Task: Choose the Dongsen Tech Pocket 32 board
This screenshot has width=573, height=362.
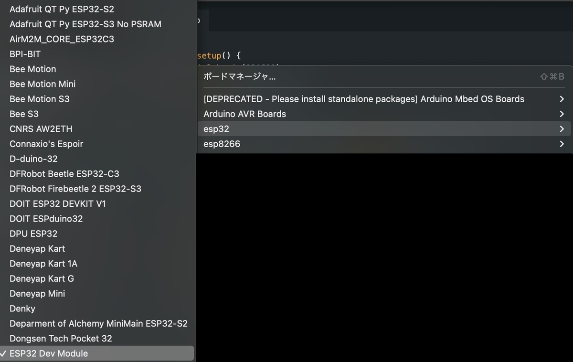Action: point(60,338)
